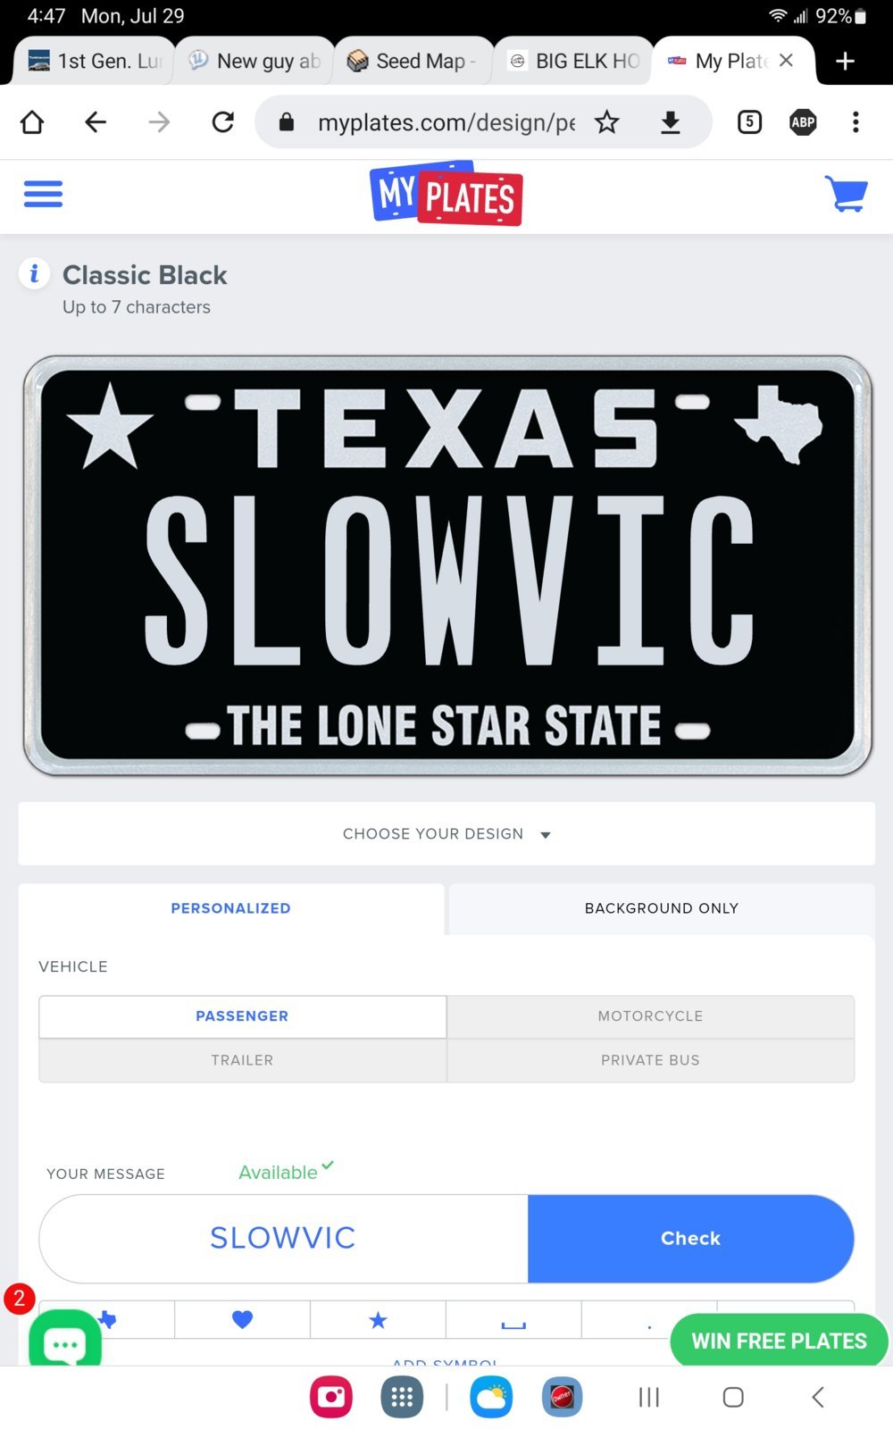
Task: Select the Passenger vehicle type
Action: tap(242, 1016)
